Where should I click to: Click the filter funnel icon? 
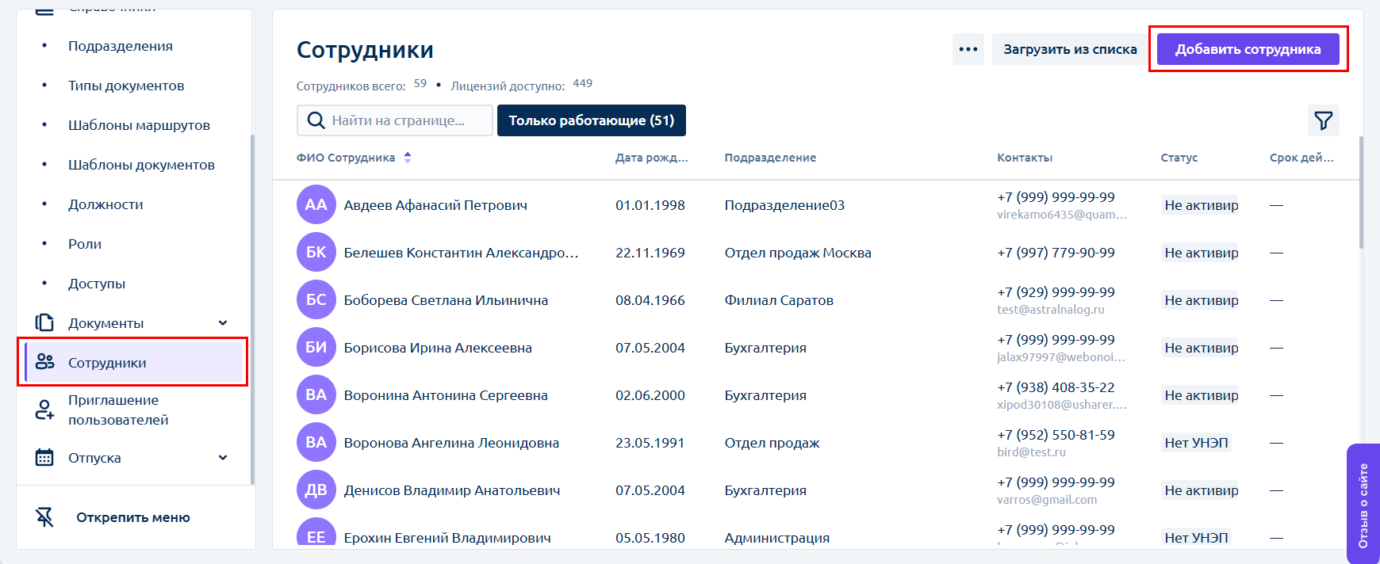tap(1323, 120)
